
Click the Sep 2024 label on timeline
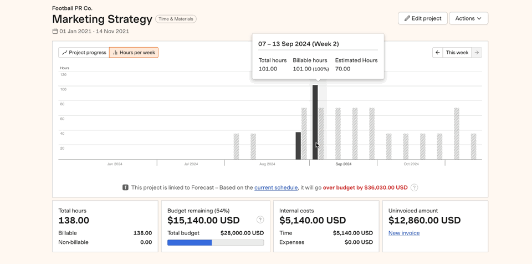point(343,164)
